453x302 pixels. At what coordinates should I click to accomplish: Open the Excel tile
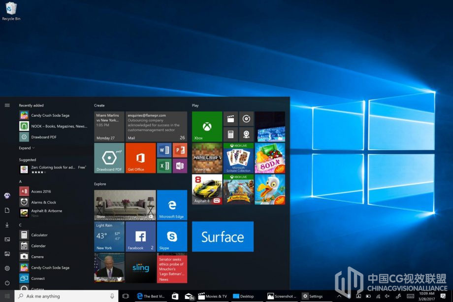click(164, 166)
